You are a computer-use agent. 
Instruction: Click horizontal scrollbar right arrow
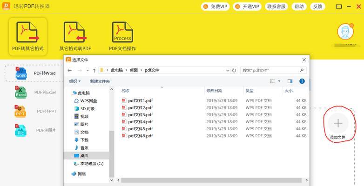click(x=307, y=180)
